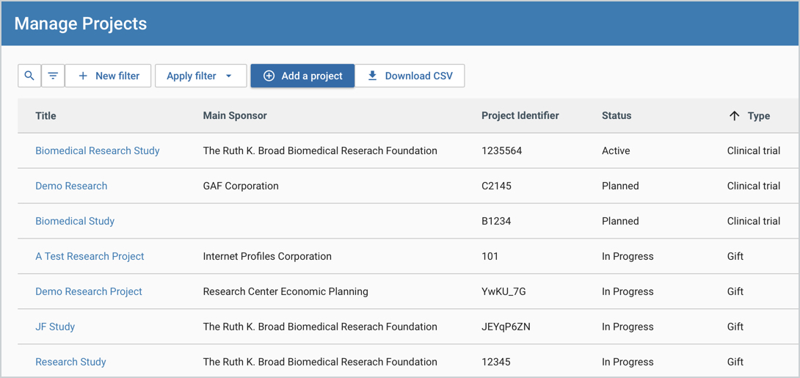Sort by Project Identifier column header

[x=520, y=115]
